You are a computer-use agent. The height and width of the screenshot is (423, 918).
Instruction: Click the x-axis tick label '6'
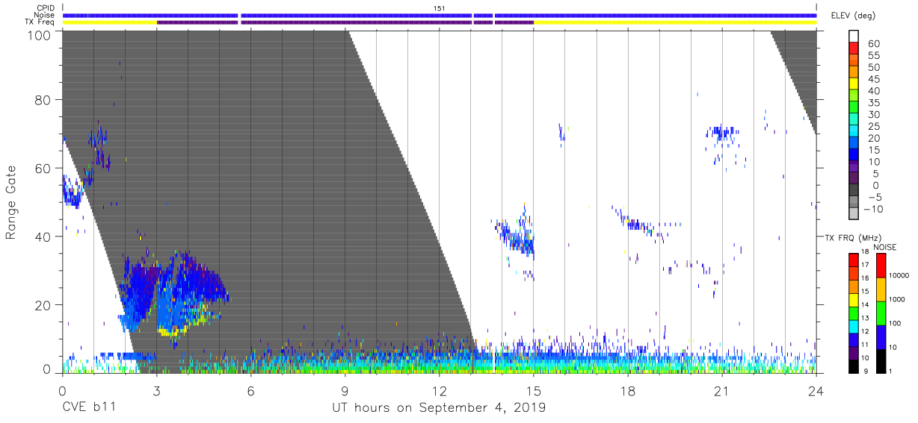point(250,391)
